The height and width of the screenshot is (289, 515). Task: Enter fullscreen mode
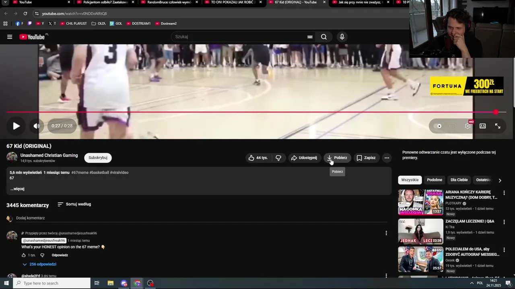coord(498,126)
